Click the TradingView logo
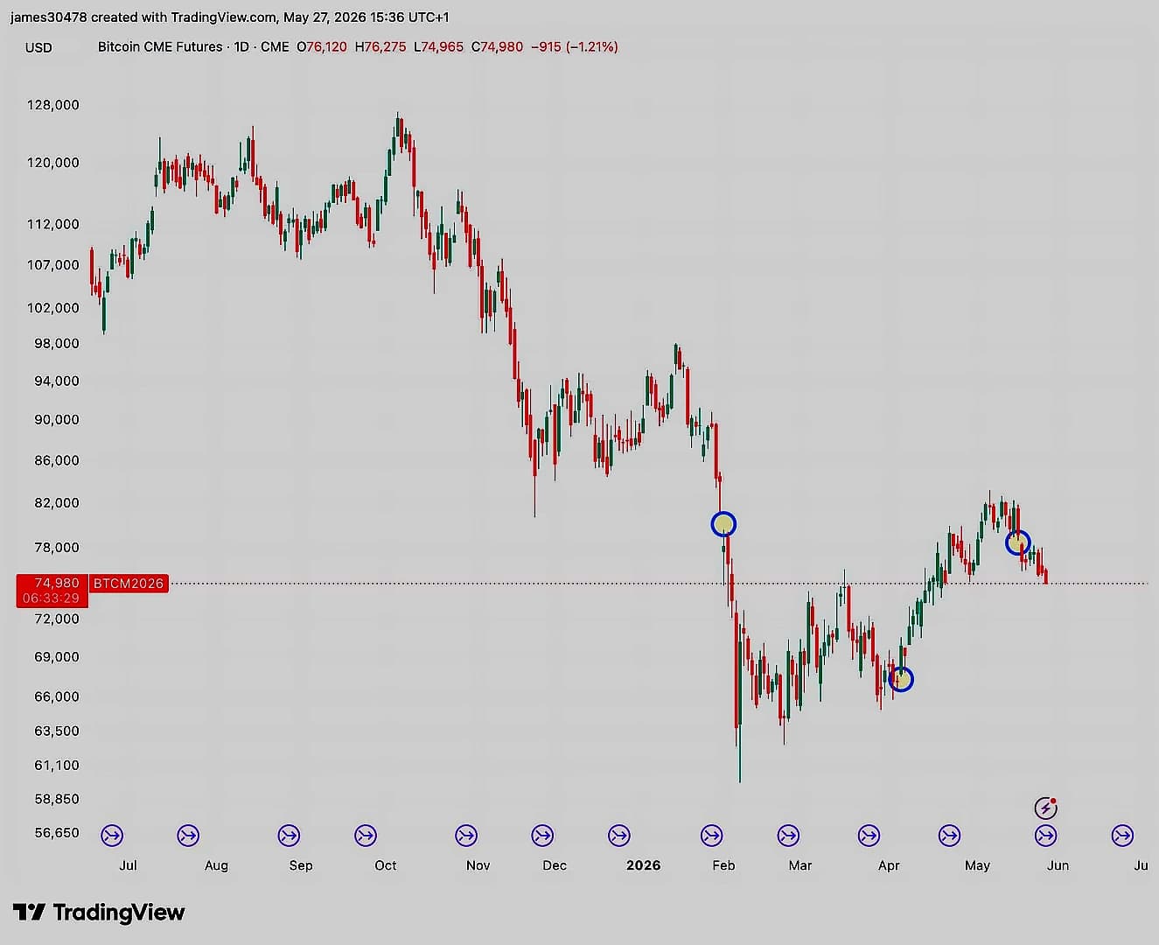1159x945 pixels. click(99, 913)
